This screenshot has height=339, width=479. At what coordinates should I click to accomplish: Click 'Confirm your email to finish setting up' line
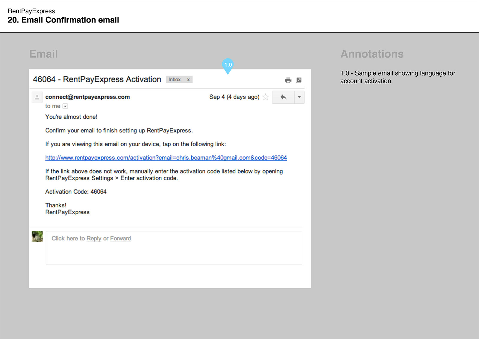coord(119,130)
